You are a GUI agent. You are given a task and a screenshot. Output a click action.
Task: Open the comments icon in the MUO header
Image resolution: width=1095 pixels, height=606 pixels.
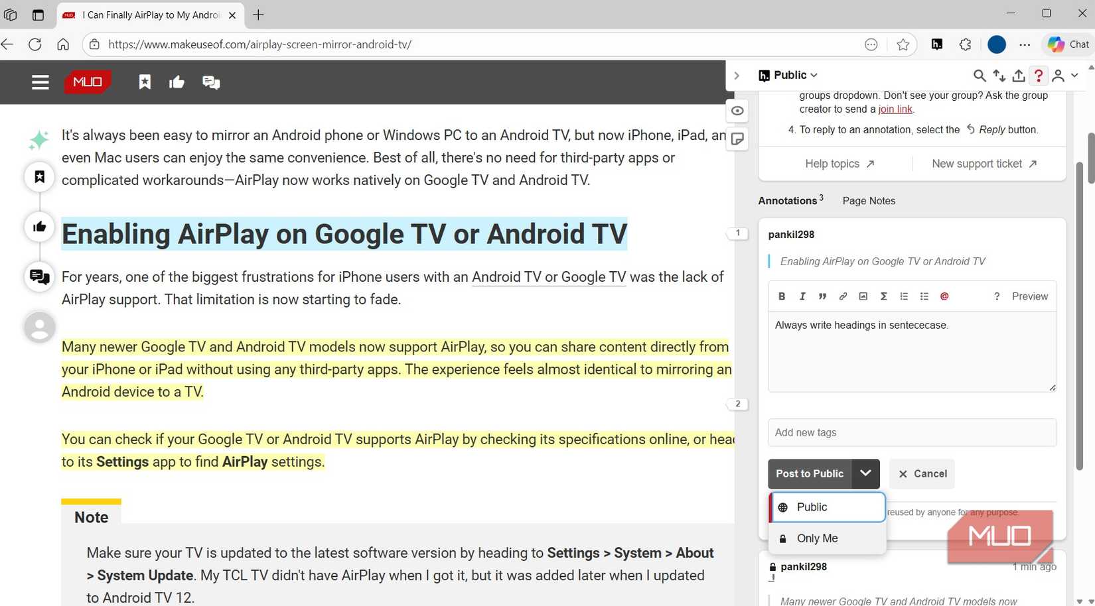click(x=211, y=82)
